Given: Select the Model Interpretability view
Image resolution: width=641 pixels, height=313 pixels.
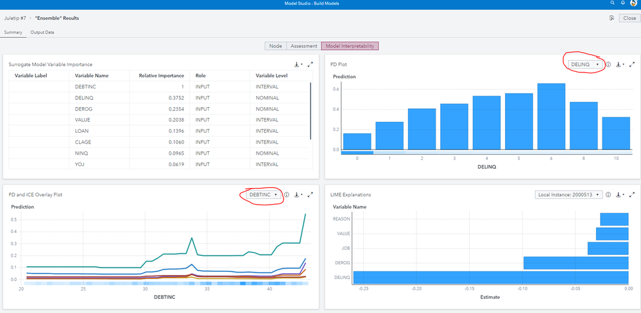Looking at the screenshot, I should point(350,46).
